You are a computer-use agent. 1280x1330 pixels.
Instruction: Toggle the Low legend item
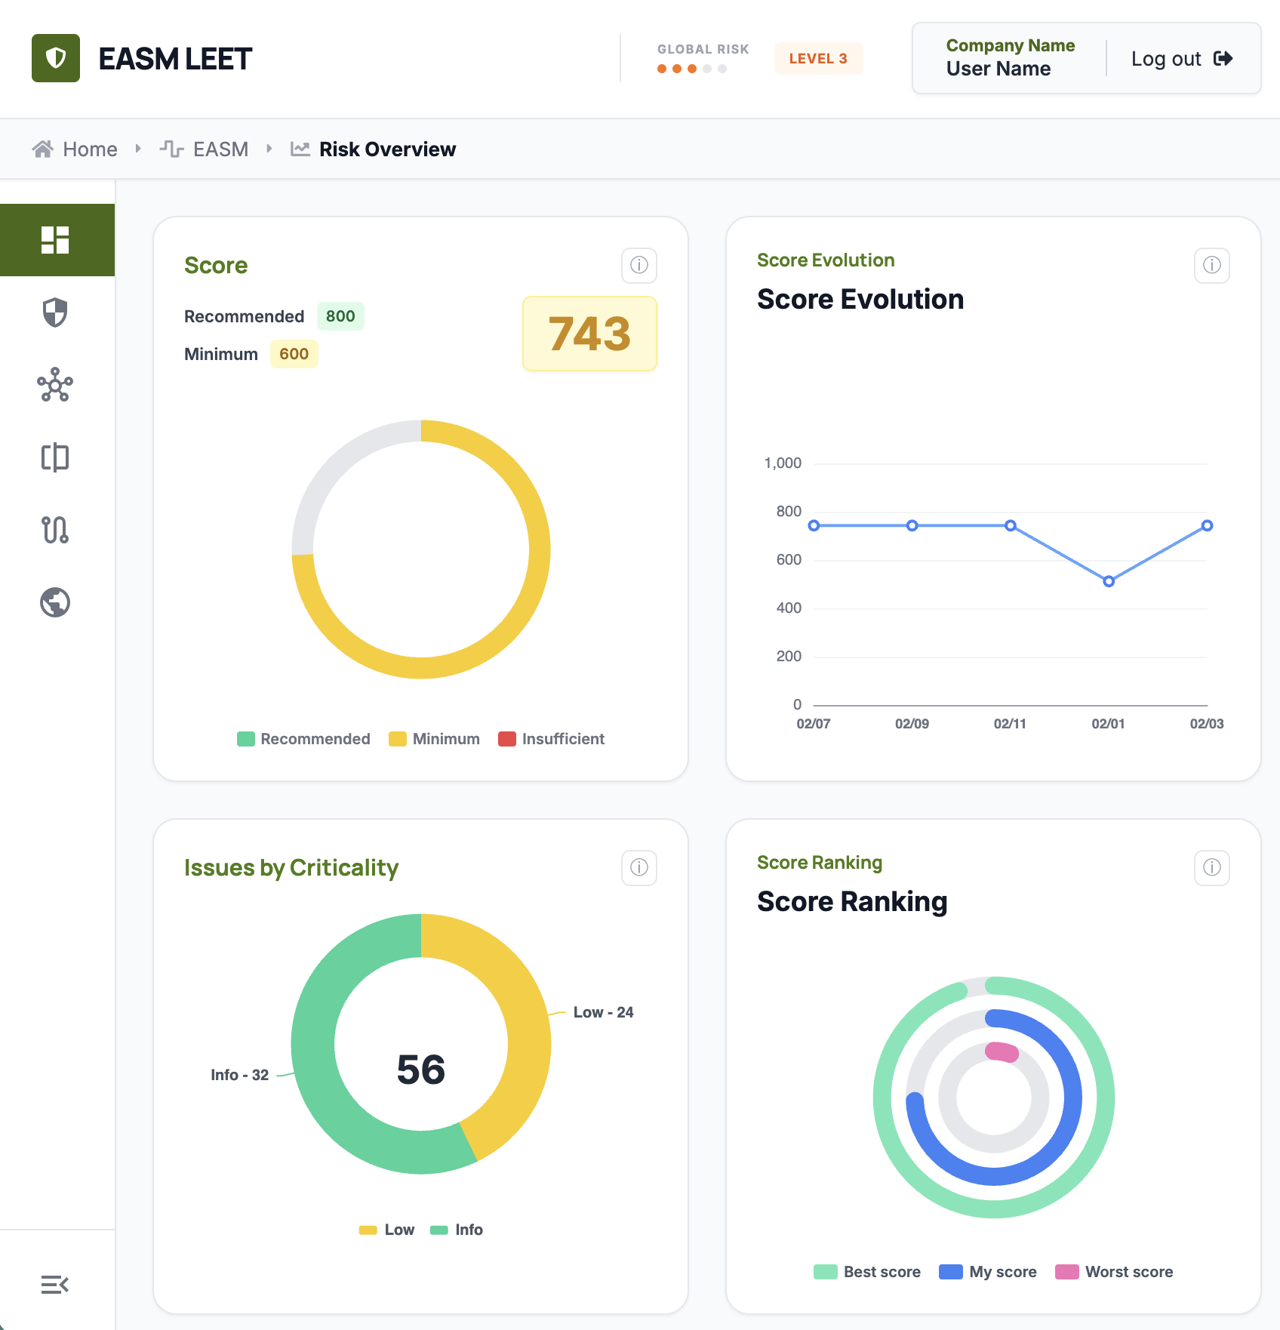tap(386, 1230)
